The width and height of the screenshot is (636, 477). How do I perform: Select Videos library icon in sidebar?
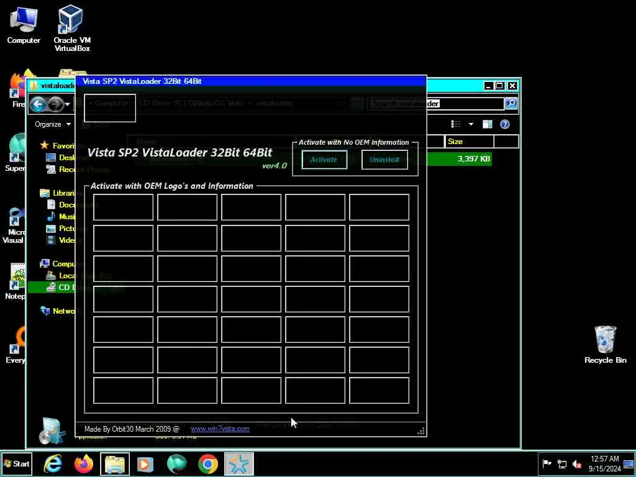click(x=51, y=240)
